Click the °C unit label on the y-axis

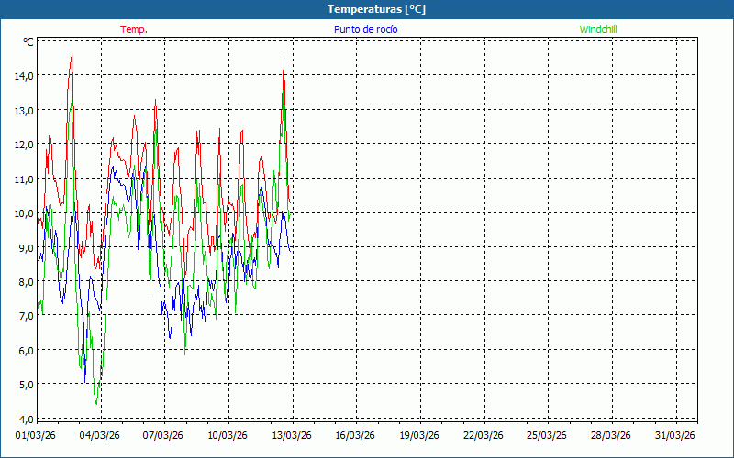click(x=28, y=42)
